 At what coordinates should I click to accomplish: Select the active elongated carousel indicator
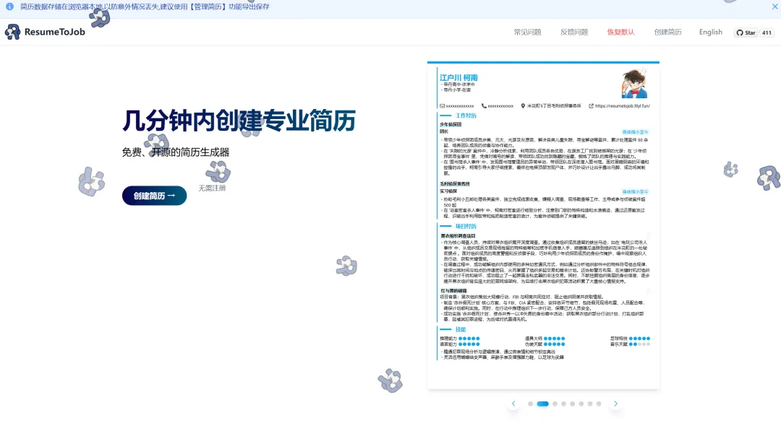(543, 404)
